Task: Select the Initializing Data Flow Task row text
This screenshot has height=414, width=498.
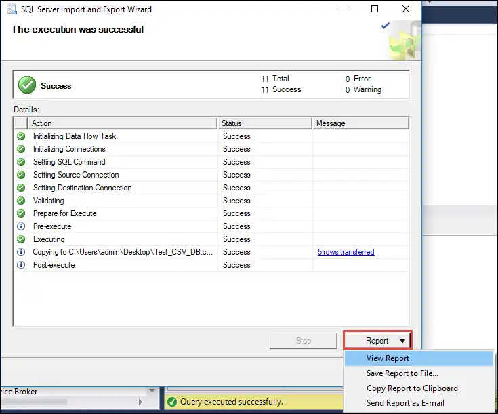Action: tap(75, 136)
